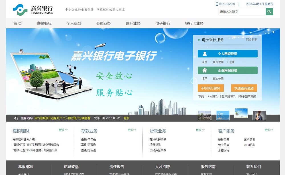Open the 公司业务 navigation menu
The width and height of the screenshot is (285, 175).
[x=103, y=23]
